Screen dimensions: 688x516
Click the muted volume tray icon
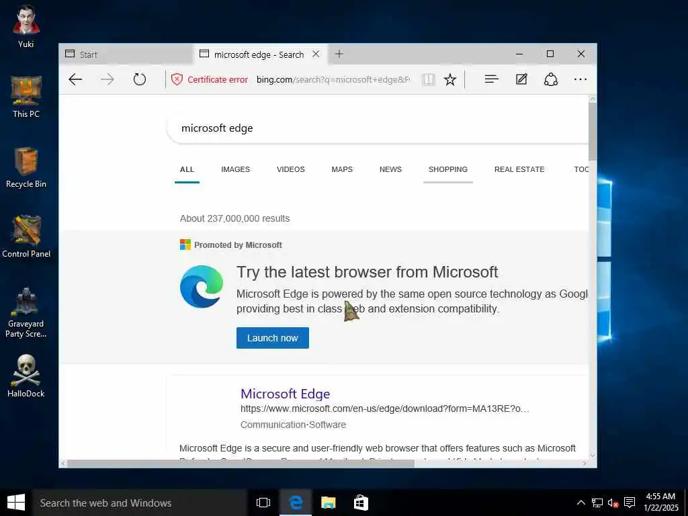click(x=613, y=503)
